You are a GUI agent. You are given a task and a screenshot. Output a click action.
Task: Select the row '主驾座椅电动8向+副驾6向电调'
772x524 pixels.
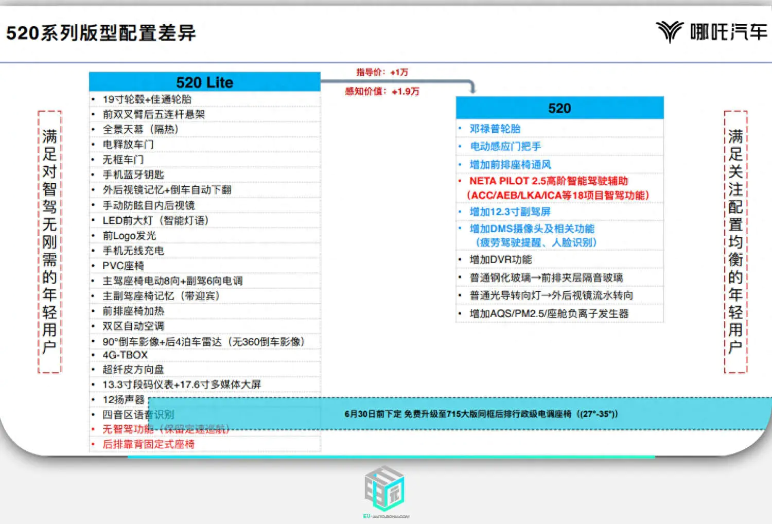click(x=205, y=281)
